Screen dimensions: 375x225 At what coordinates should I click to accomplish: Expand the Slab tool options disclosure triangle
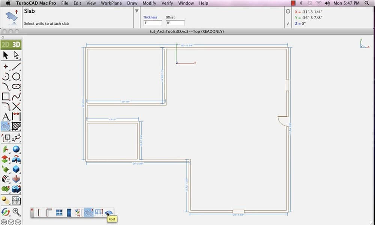136,11
